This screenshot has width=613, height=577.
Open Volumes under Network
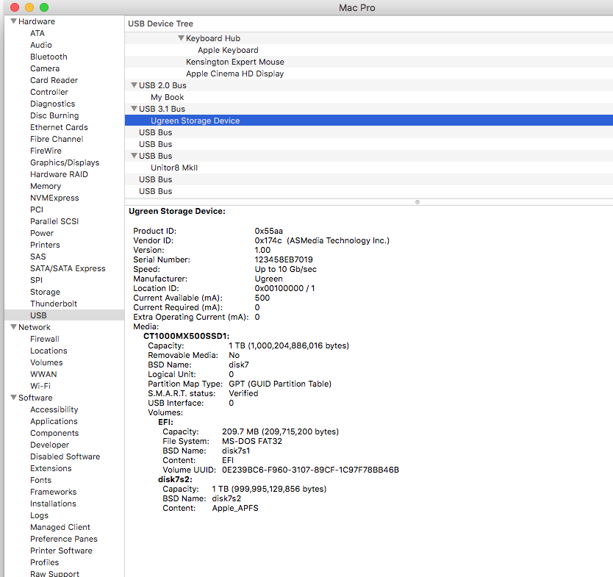[x=46, y=362]
